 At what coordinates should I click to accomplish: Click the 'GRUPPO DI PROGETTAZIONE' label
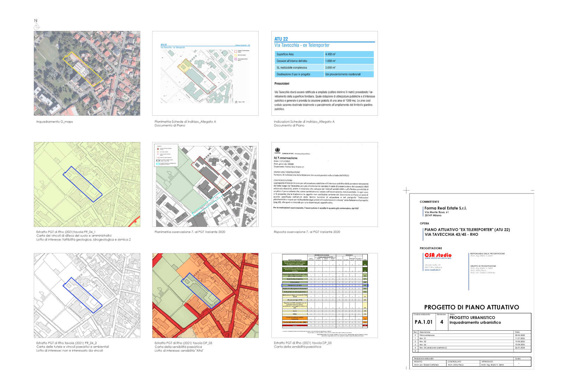483,266
